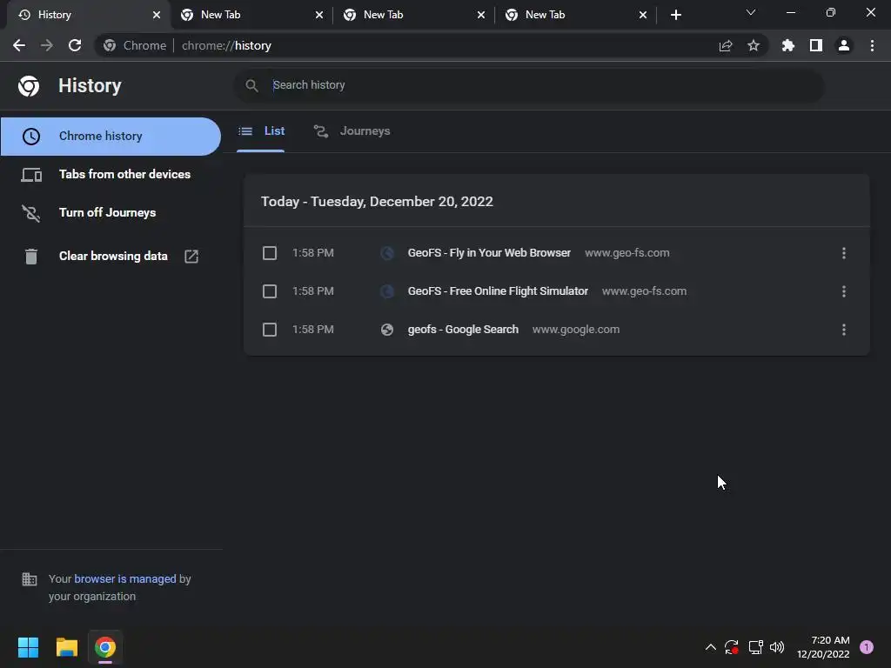The image size is (891, 668).
Task: Close the last New Tab
Action: point(643,15)
